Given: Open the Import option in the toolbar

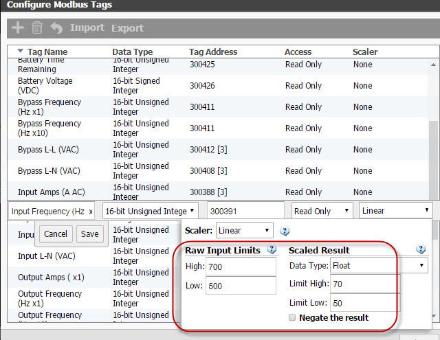Looking at the screenshot, I should pos(87,27).
